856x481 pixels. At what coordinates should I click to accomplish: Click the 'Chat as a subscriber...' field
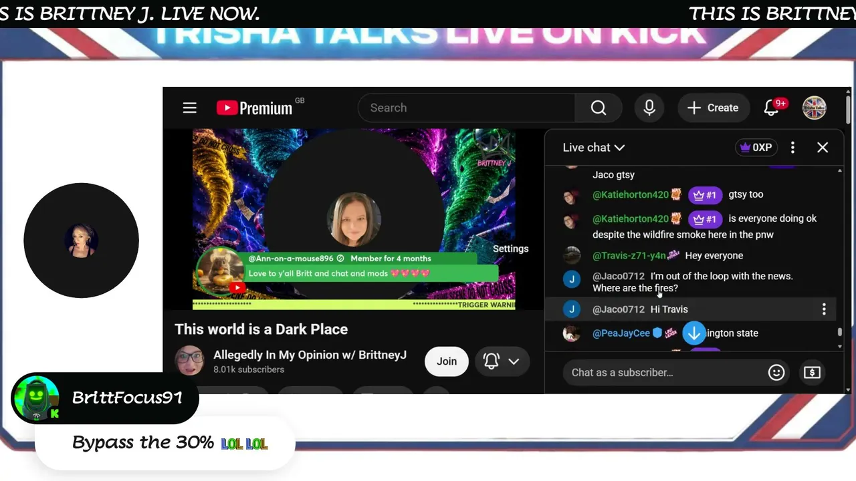(x=665, y=372)
